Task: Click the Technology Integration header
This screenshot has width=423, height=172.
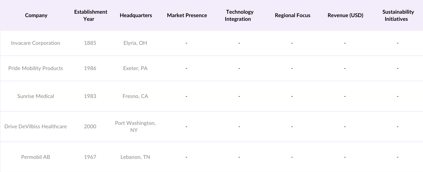Action: click(239, 15)
